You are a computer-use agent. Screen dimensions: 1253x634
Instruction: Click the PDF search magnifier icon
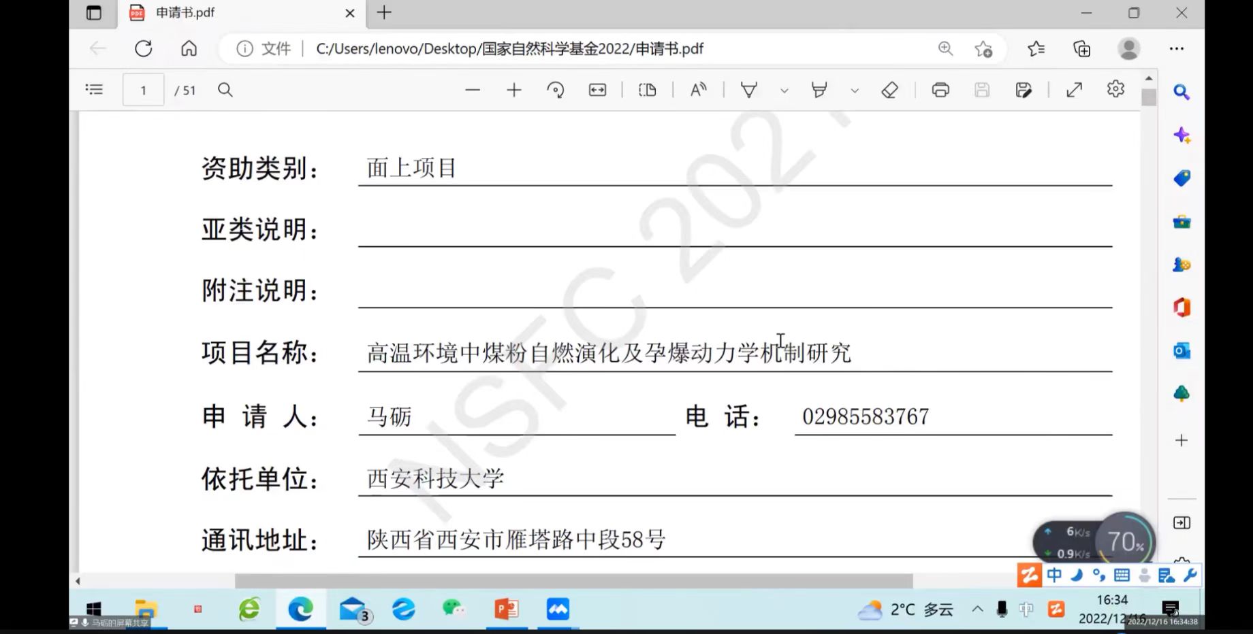pyautogui.click(x=225, y=90)
